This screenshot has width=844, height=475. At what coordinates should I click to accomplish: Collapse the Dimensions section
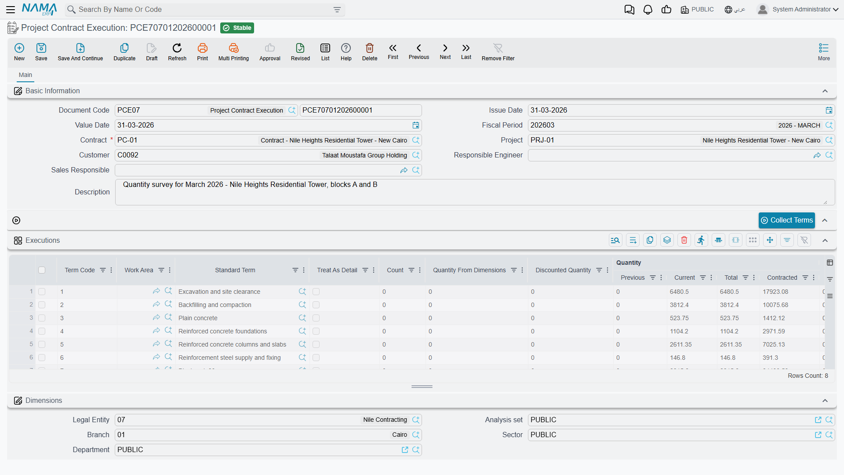pos(825,401)
